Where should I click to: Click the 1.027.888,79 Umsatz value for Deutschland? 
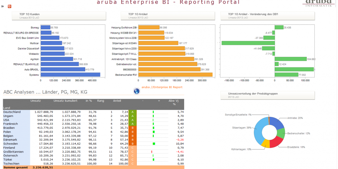[x=44, y=112]
